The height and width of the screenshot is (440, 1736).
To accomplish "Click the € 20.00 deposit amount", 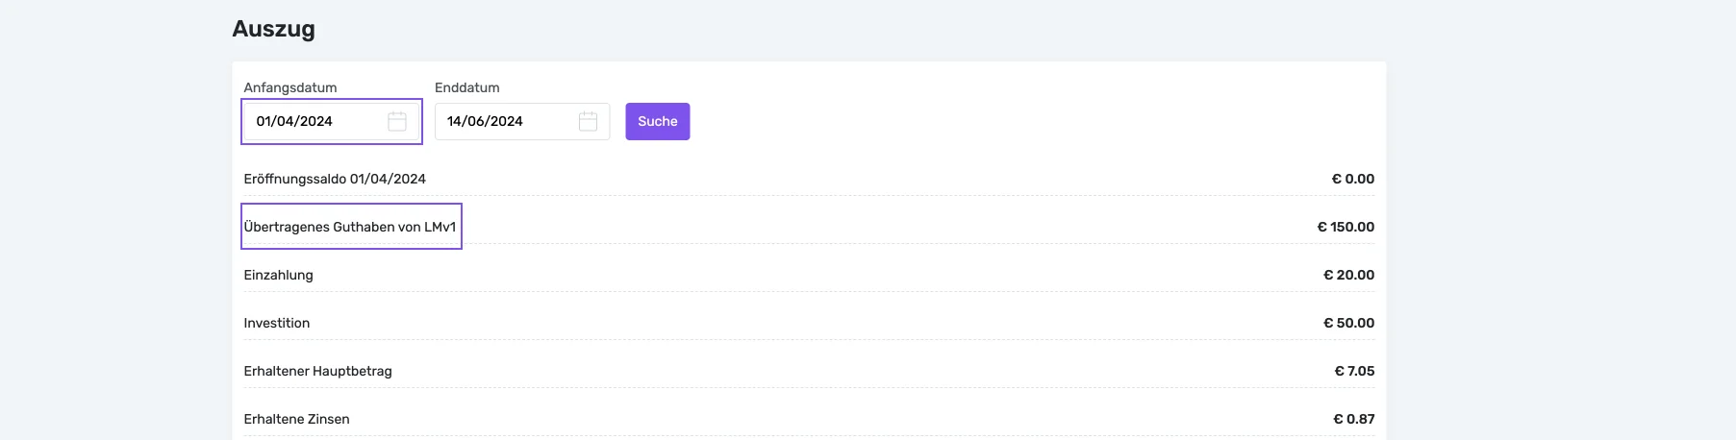I will click(x=1348, y=275).
